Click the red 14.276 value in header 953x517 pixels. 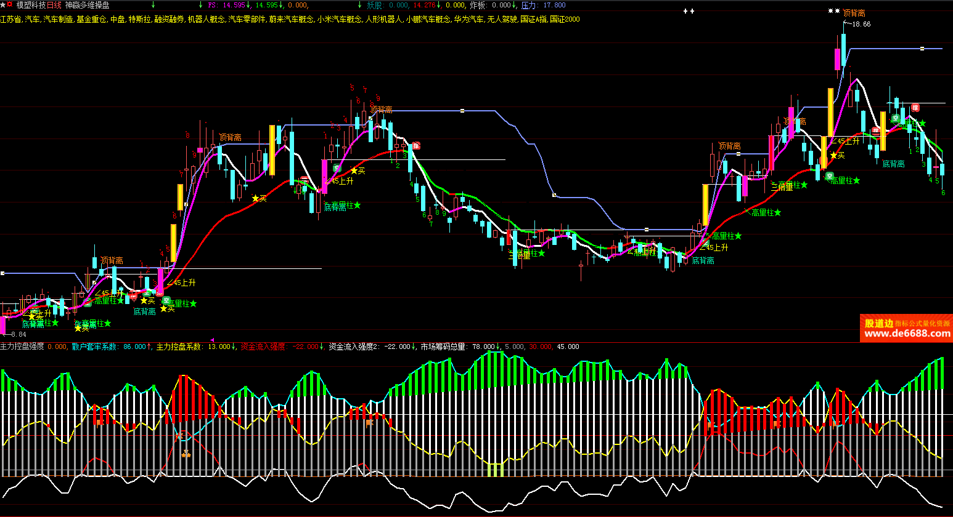pyautogui.click(x=424, y=5)
